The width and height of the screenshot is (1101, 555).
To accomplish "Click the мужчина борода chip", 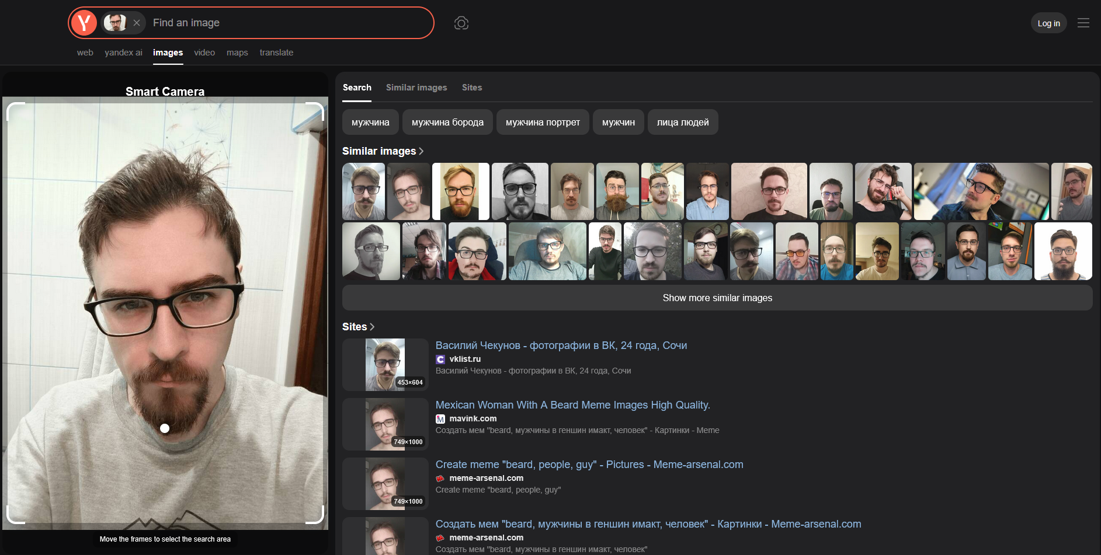I will pos(447,123).
